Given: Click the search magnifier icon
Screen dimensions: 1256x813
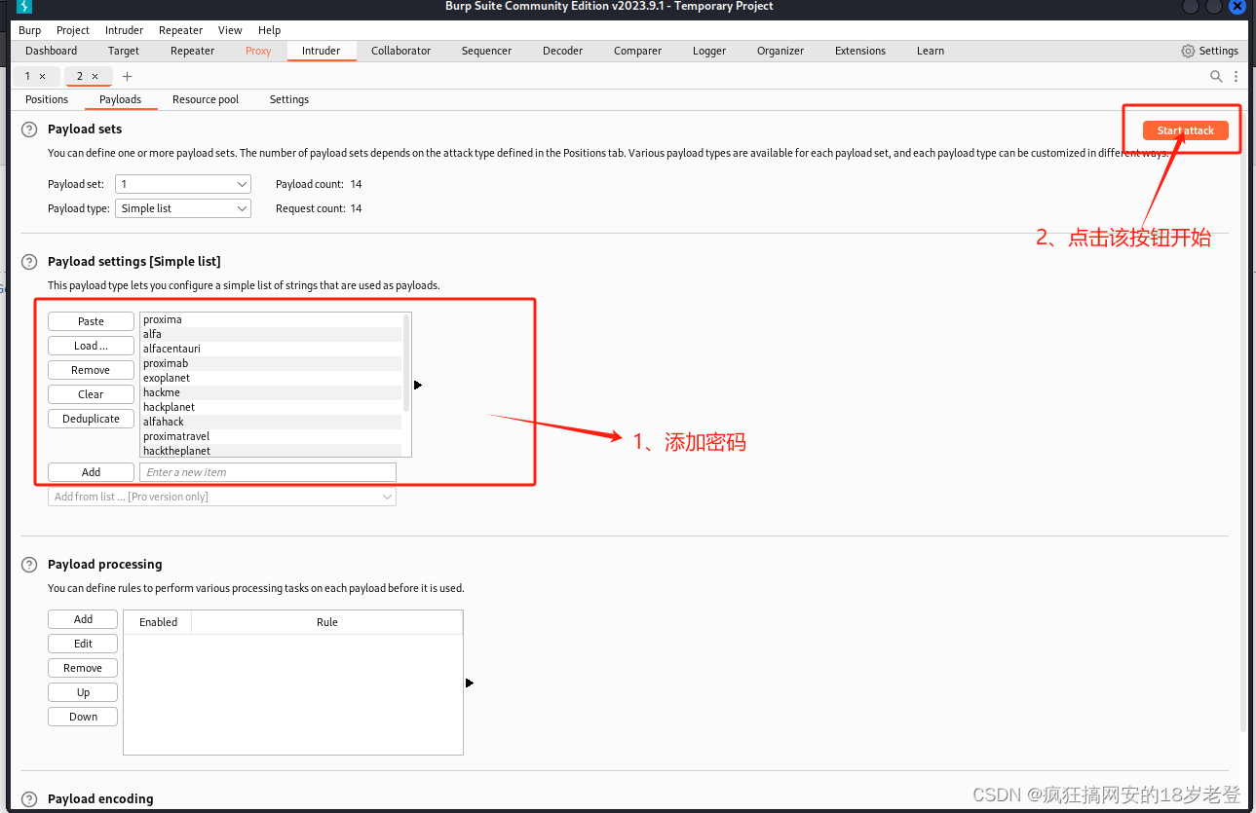Looking at the screenshot, I should (1216, 76).
